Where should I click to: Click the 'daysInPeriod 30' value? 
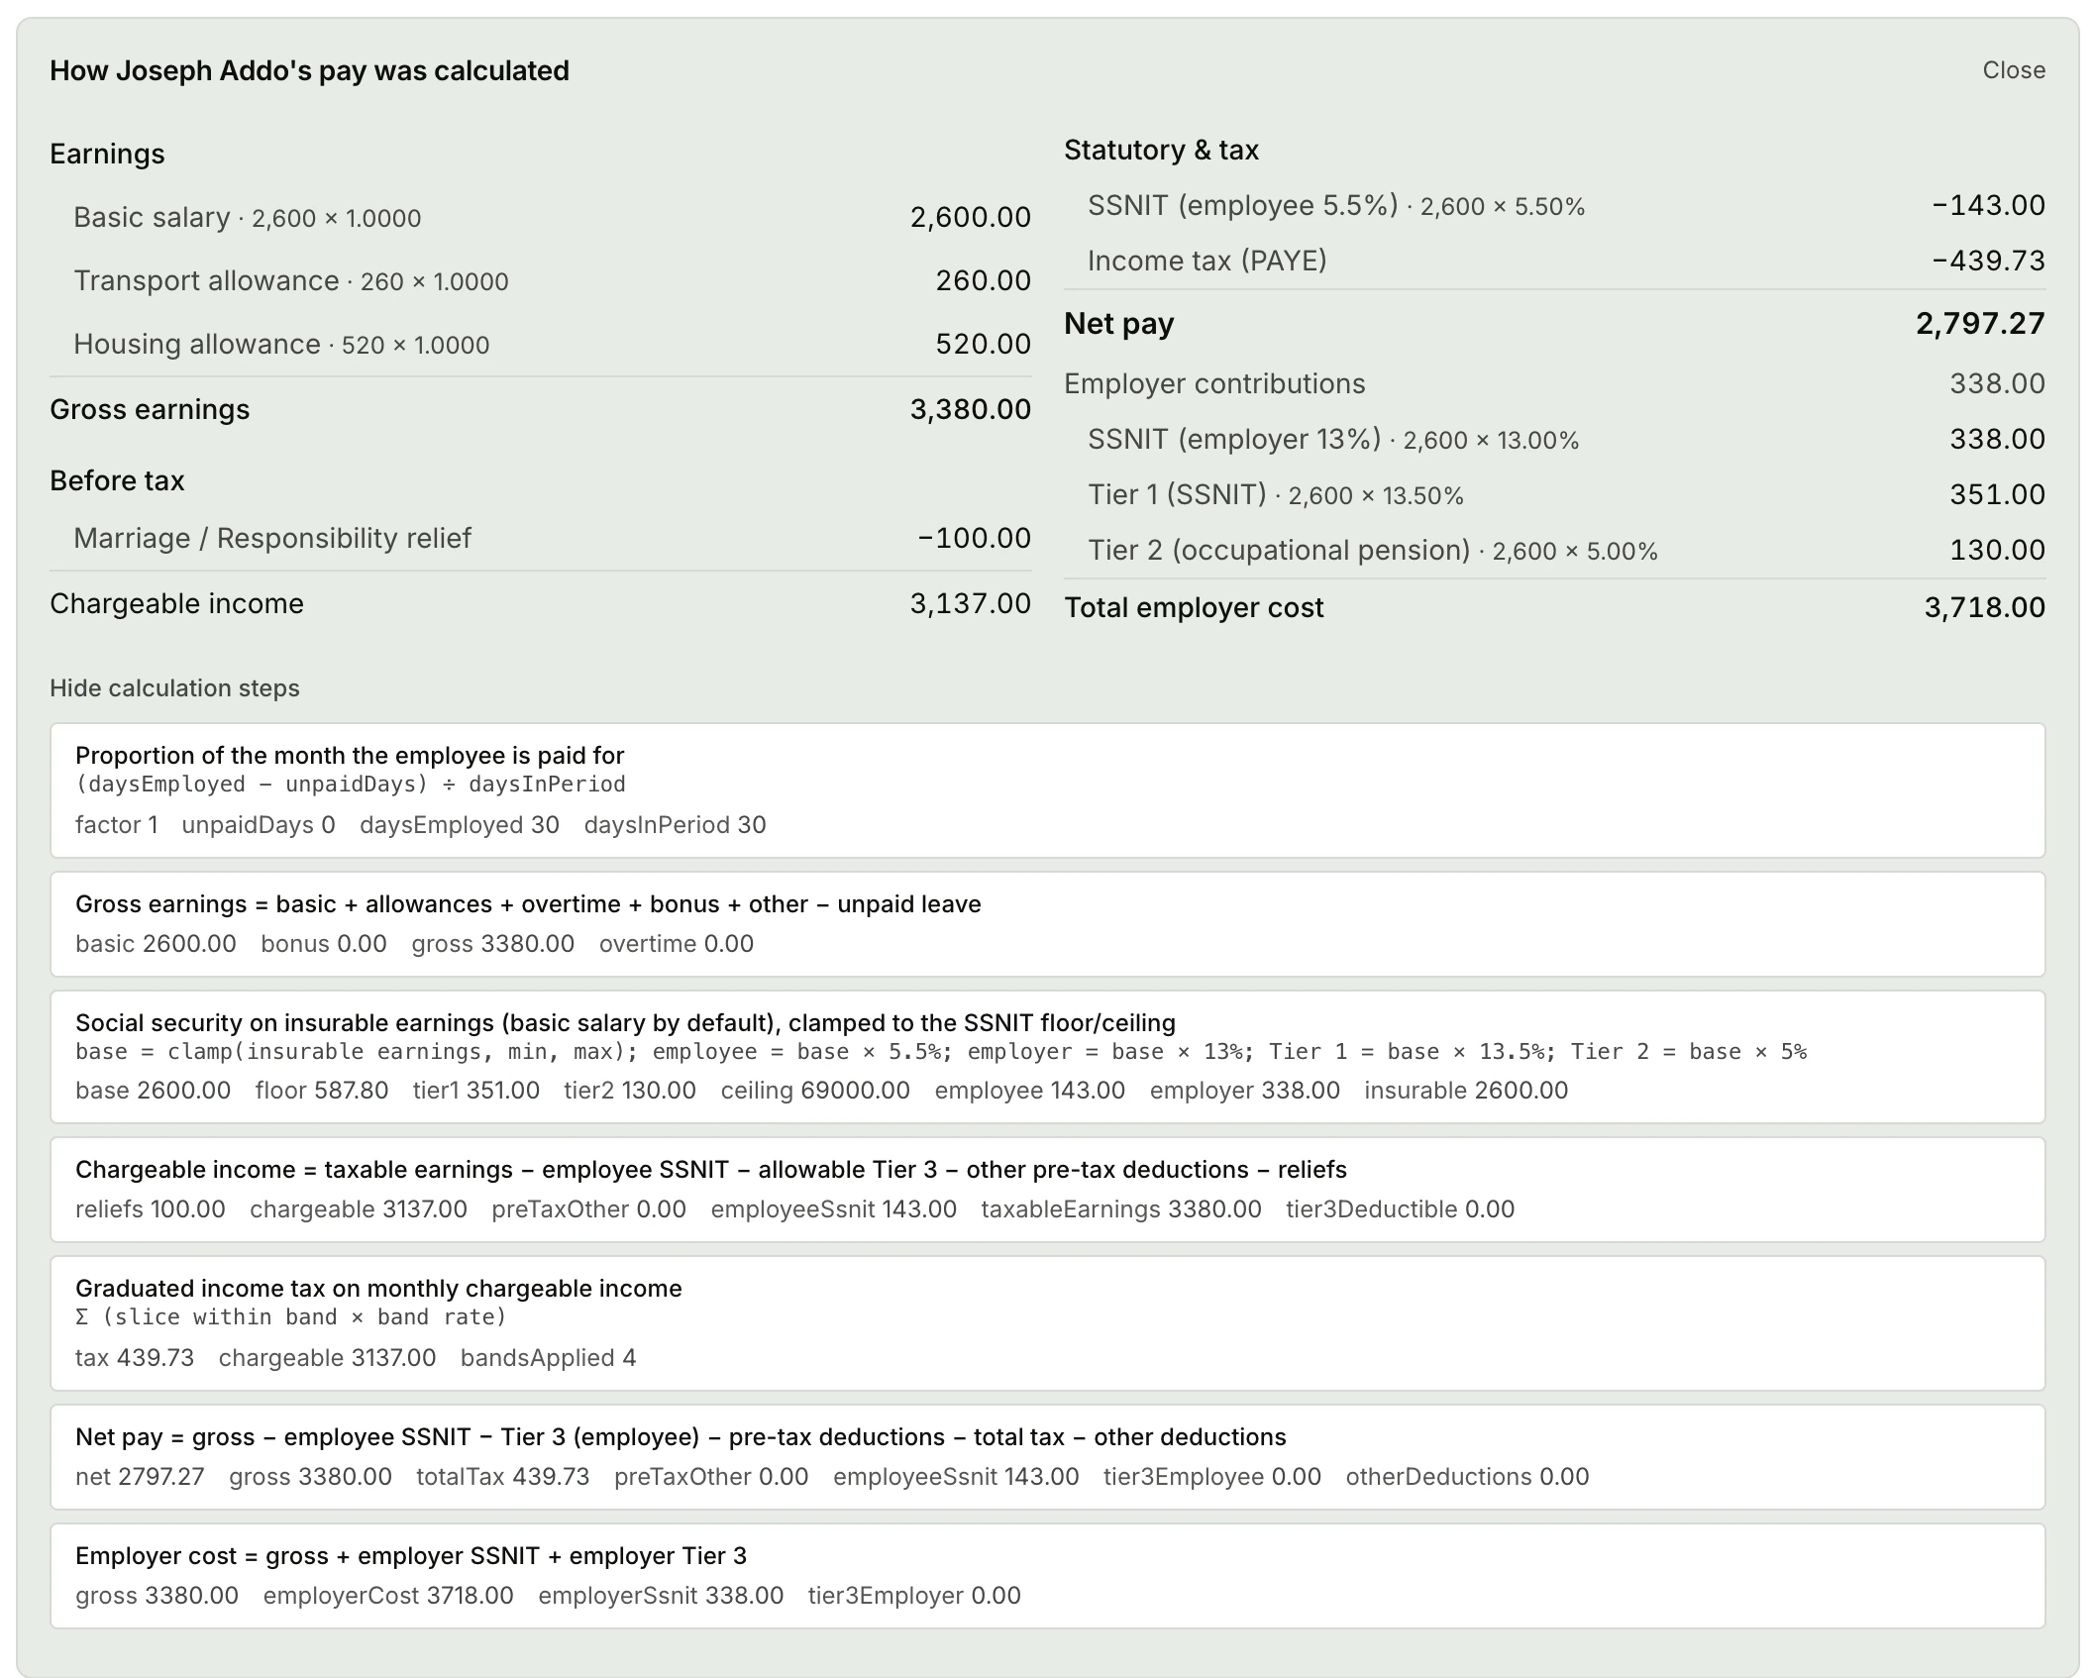(675, 825)
